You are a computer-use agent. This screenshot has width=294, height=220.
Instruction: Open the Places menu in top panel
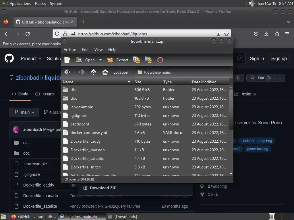[40, 3]
